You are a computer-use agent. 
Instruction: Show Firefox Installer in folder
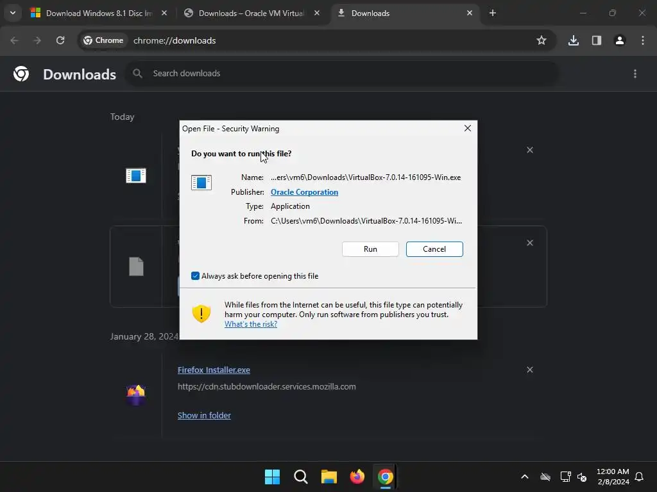(x=204, y=415)
